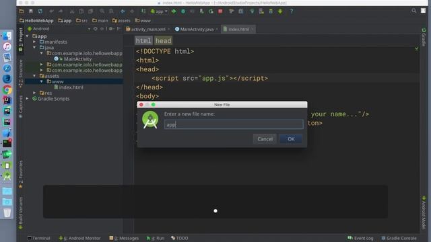
Task: Click the Debug app bug icon
Action: coord(183,11)
